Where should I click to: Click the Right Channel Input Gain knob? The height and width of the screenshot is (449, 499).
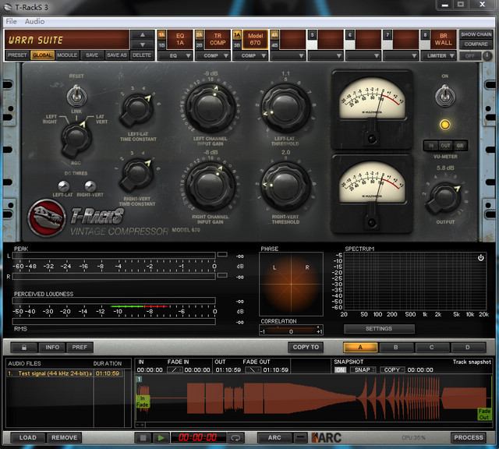(x=210, y=187)
